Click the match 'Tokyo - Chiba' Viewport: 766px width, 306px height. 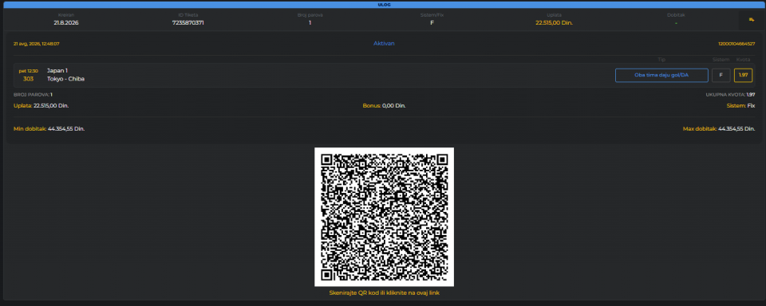pos(66,79)
